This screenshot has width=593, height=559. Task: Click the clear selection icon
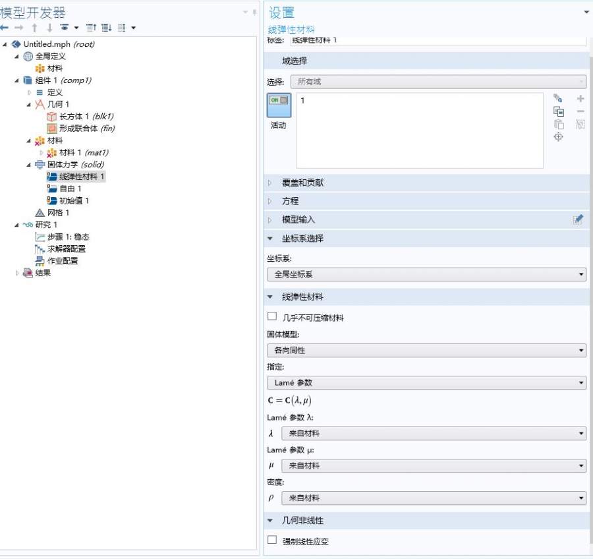point(580,124)
